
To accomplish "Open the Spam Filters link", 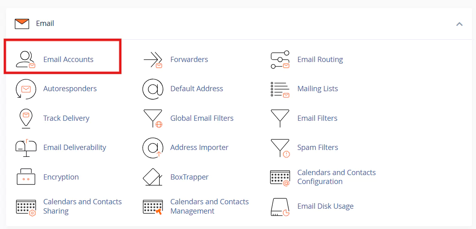I will [x=317, y=147].
